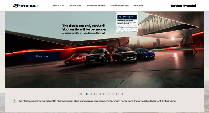Click the Know more button
This screenshot has width=209, height=113.
pos(42,56)
